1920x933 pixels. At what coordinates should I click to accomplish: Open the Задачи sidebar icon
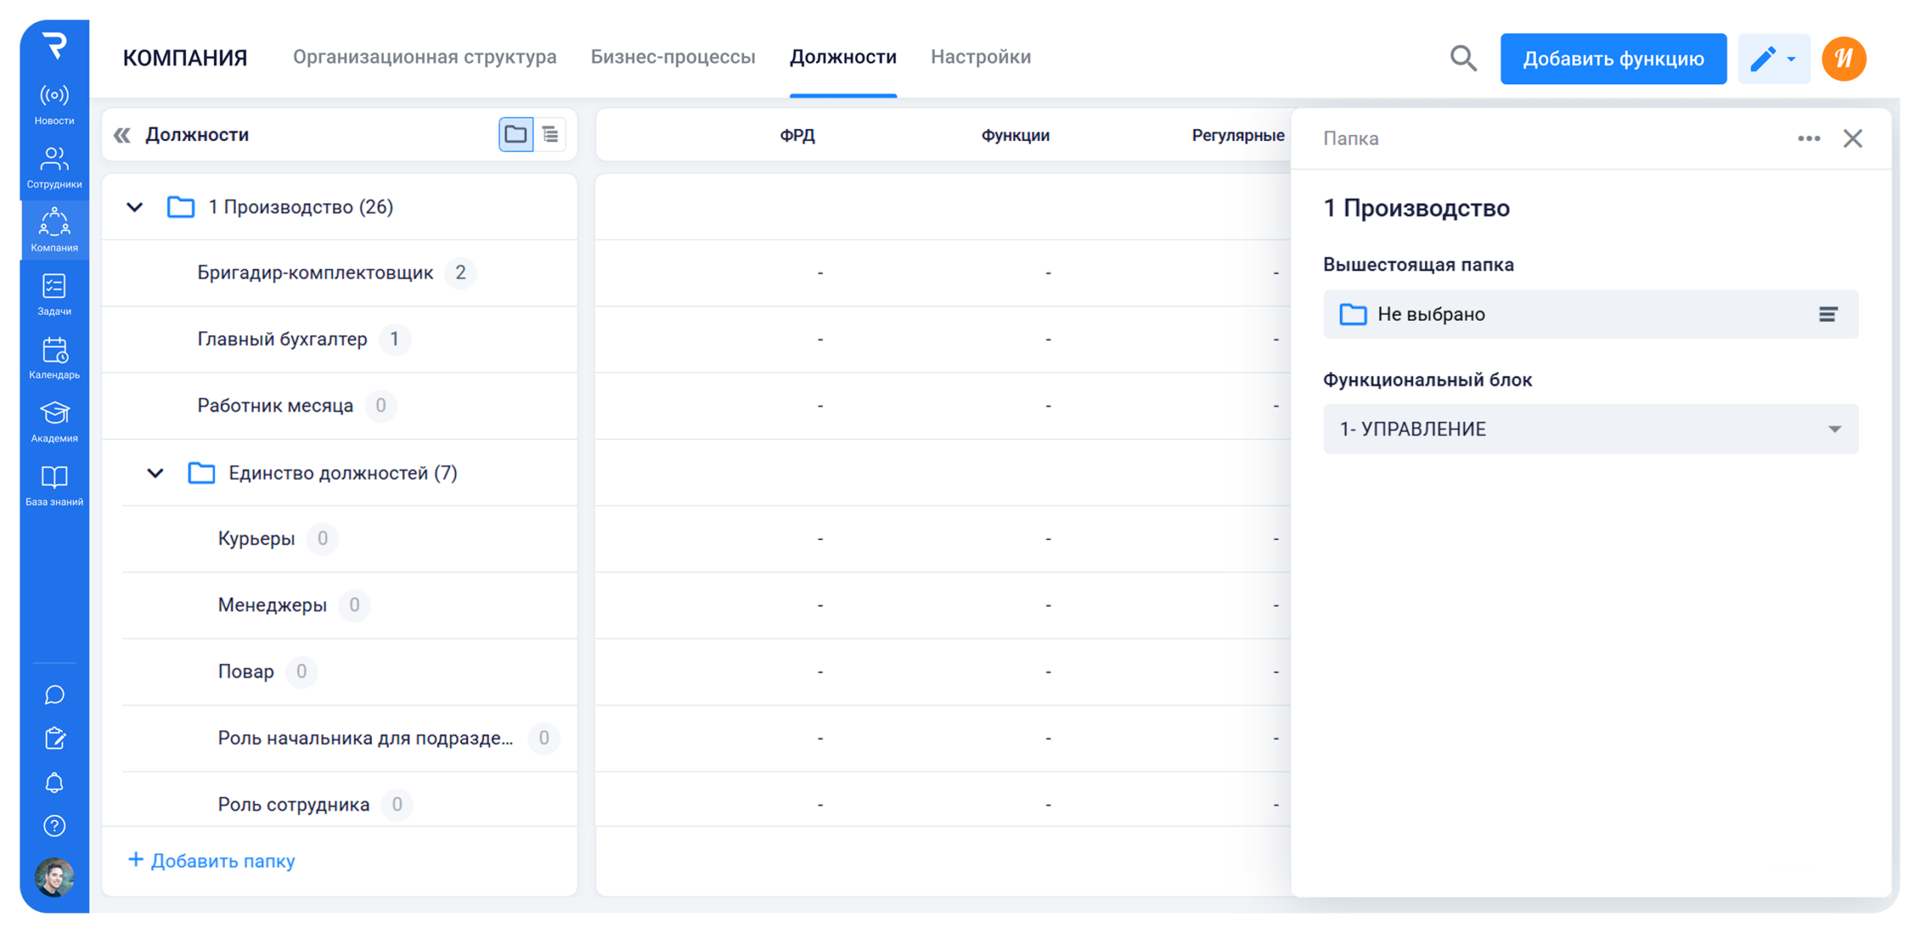54,294
